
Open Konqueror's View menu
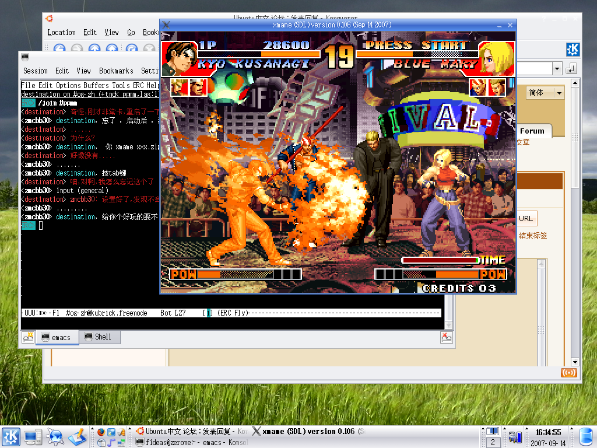pos(111,33)
